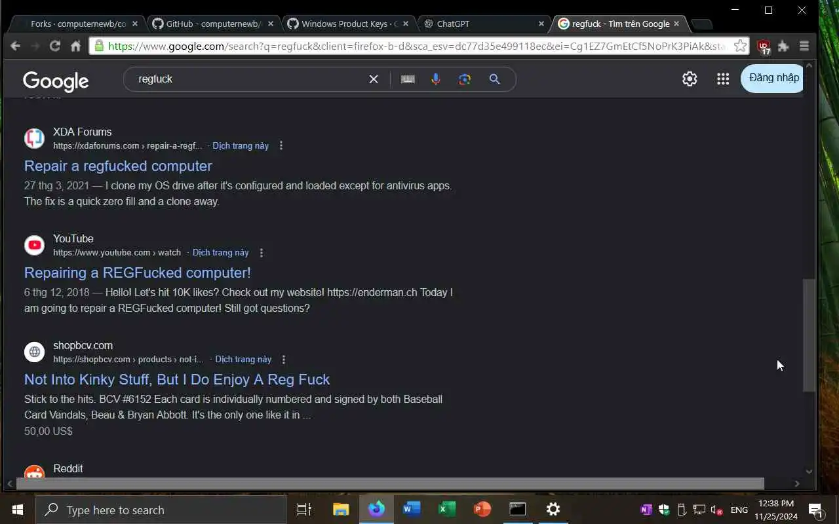This screenshot has width=839, height=524.
Task: Open more options for the XDA Forums result
Action: tap(281, 145)
